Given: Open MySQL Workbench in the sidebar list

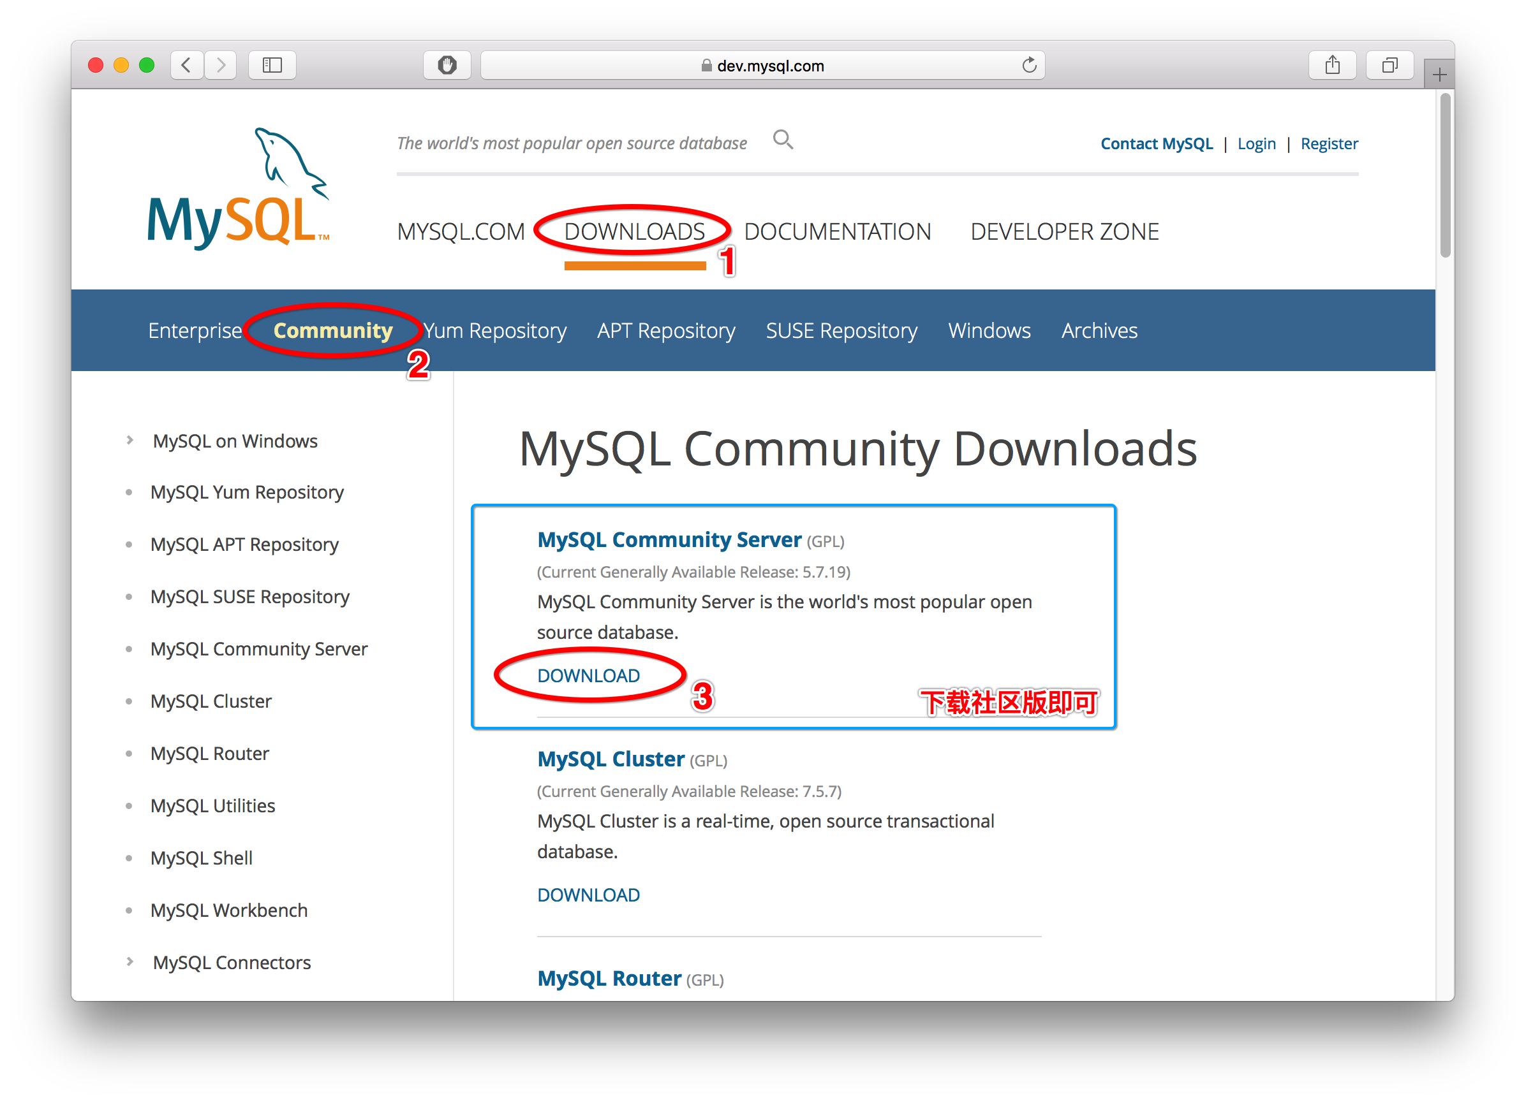Looking at the screenshot, I should (x=229, y=910).
